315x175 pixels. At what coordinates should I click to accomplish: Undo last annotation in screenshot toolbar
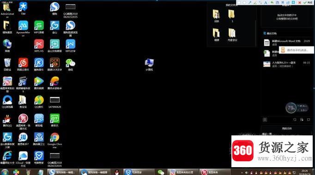coord(272,3)
